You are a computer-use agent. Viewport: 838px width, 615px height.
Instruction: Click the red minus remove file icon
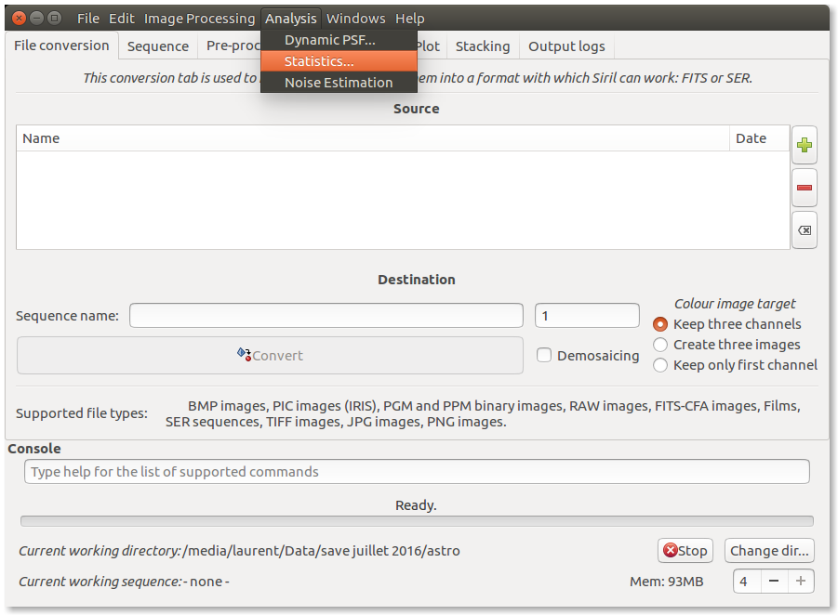click(x=805, y=188)
